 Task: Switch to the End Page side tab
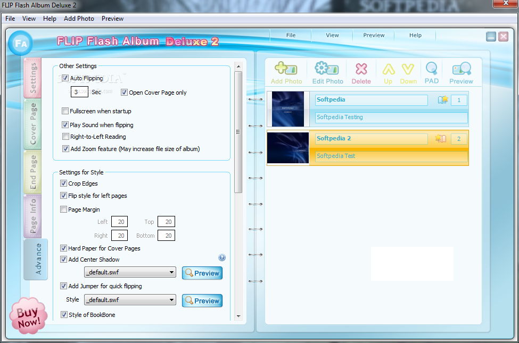[x=32, y=172]
